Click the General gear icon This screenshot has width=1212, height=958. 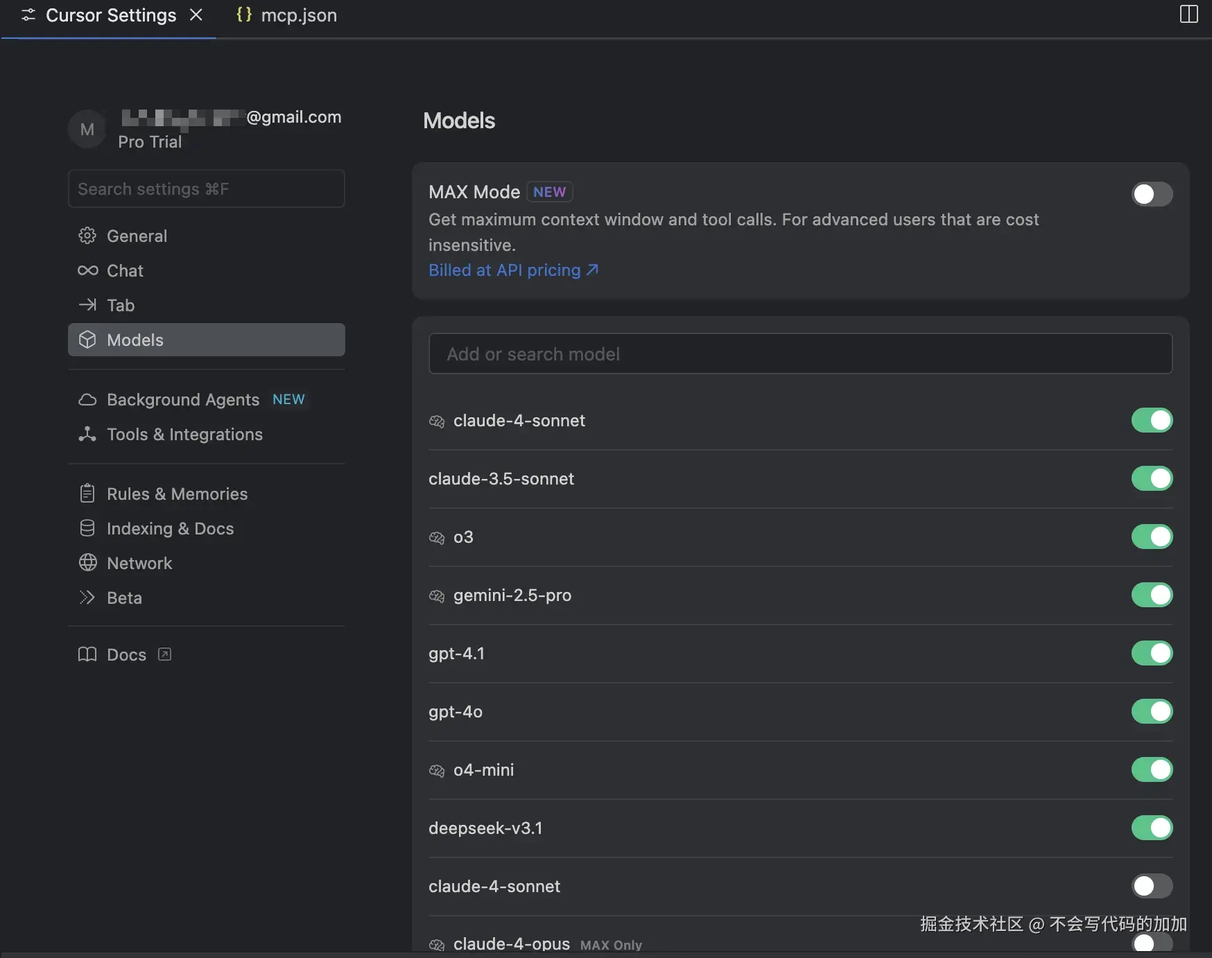[x=87, y=236]
